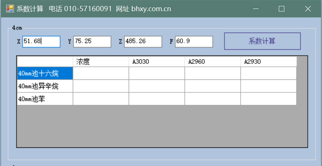This screenshot has height=166, width=322.
Task: Click the A2930 column header
Action: click(x=268, y=62)
